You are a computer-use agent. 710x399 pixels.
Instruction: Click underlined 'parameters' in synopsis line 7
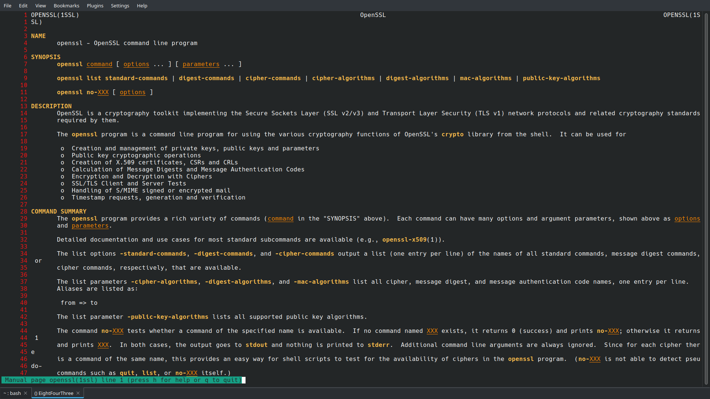click(x=201, y=64)
